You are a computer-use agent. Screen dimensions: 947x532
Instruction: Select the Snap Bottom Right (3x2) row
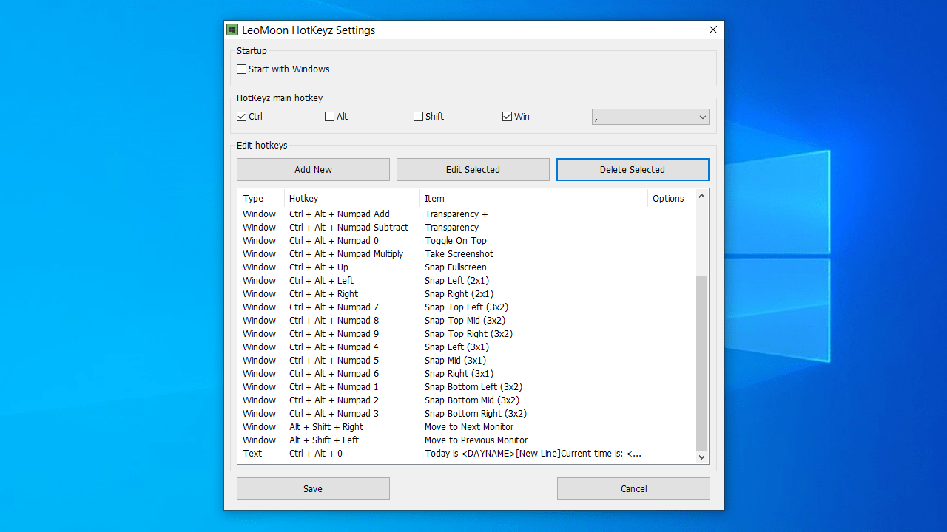tap(467, 414)
